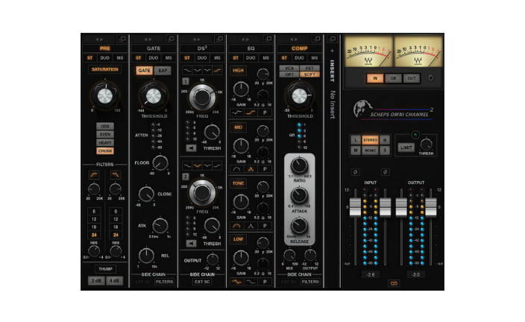Image resolution: width=525 pixels, height=322 pixels.
Task: Click the P icon in the EQ HIGH band
Action: [x=265, y=113]
